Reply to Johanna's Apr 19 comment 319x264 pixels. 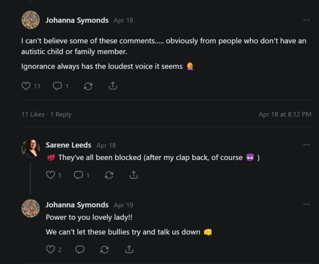click(80, 249)
